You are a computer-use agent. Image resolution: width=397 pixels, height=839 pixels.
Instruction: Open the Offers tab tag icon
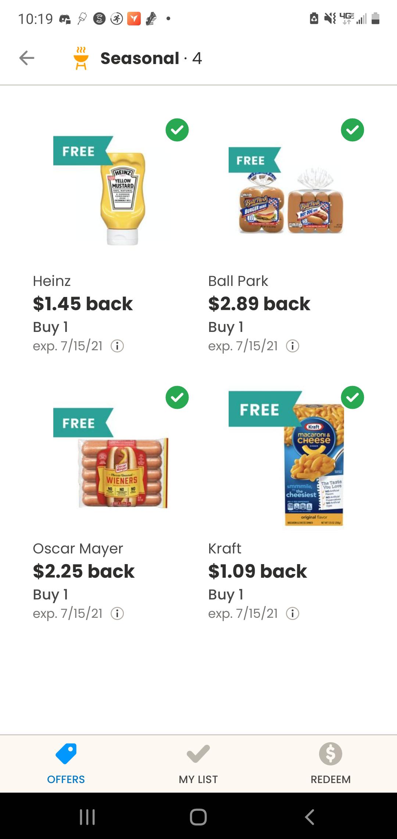pyautogui.click(x=66, y=753)
